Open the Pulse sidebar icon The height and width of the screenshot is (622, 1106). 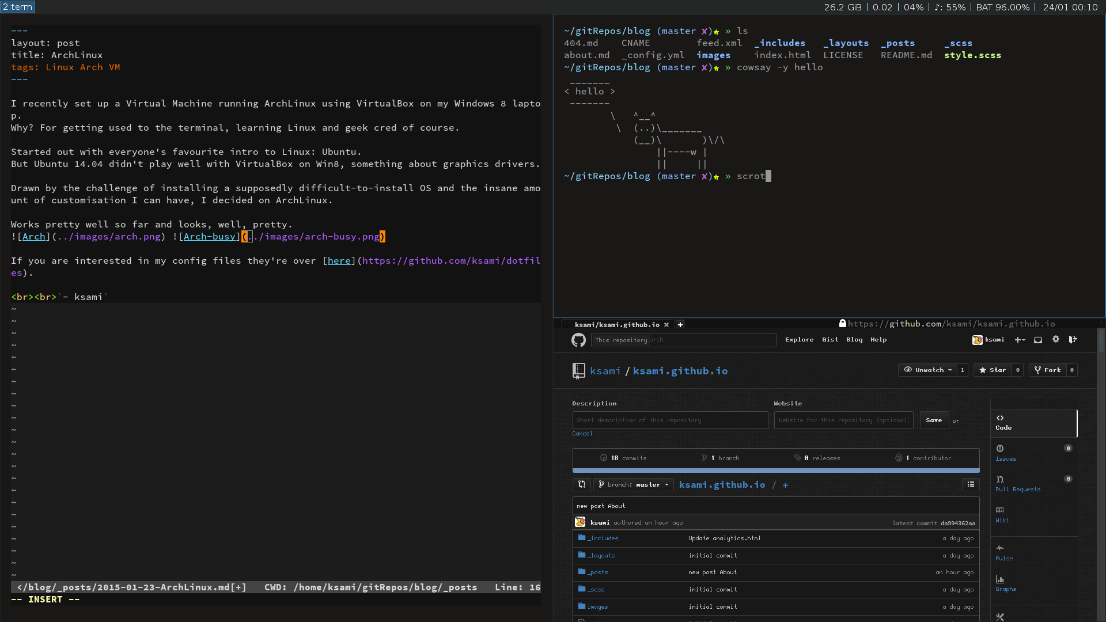[x=1000, y=548]
